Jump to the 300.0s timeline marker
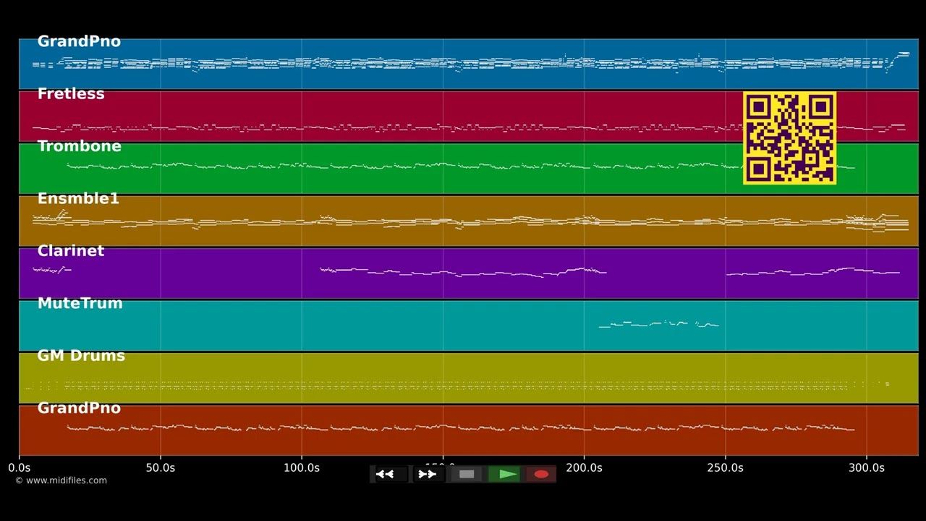Image resolution: width=926 pixels, height=521 pixels. click(867, 468)
